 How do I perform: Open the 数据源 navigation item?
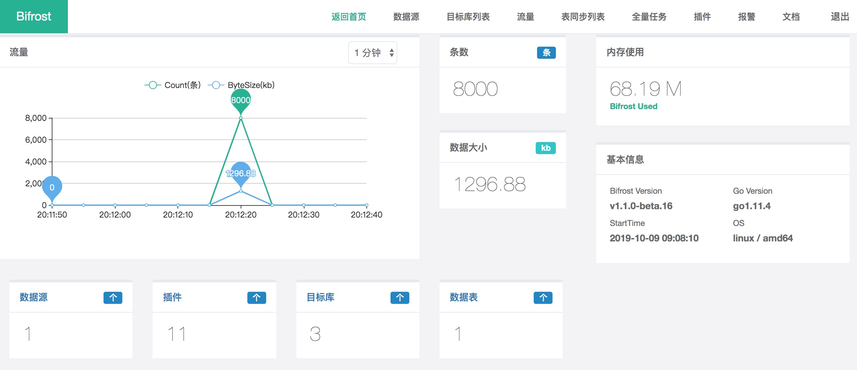[406, 17]
